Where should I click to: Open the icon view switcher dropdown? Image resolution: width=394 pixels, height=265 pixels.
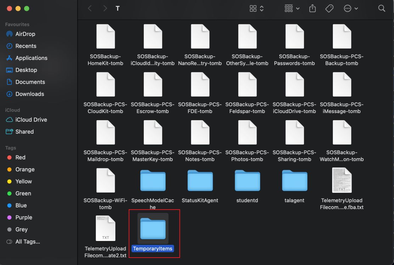(254, 8)
